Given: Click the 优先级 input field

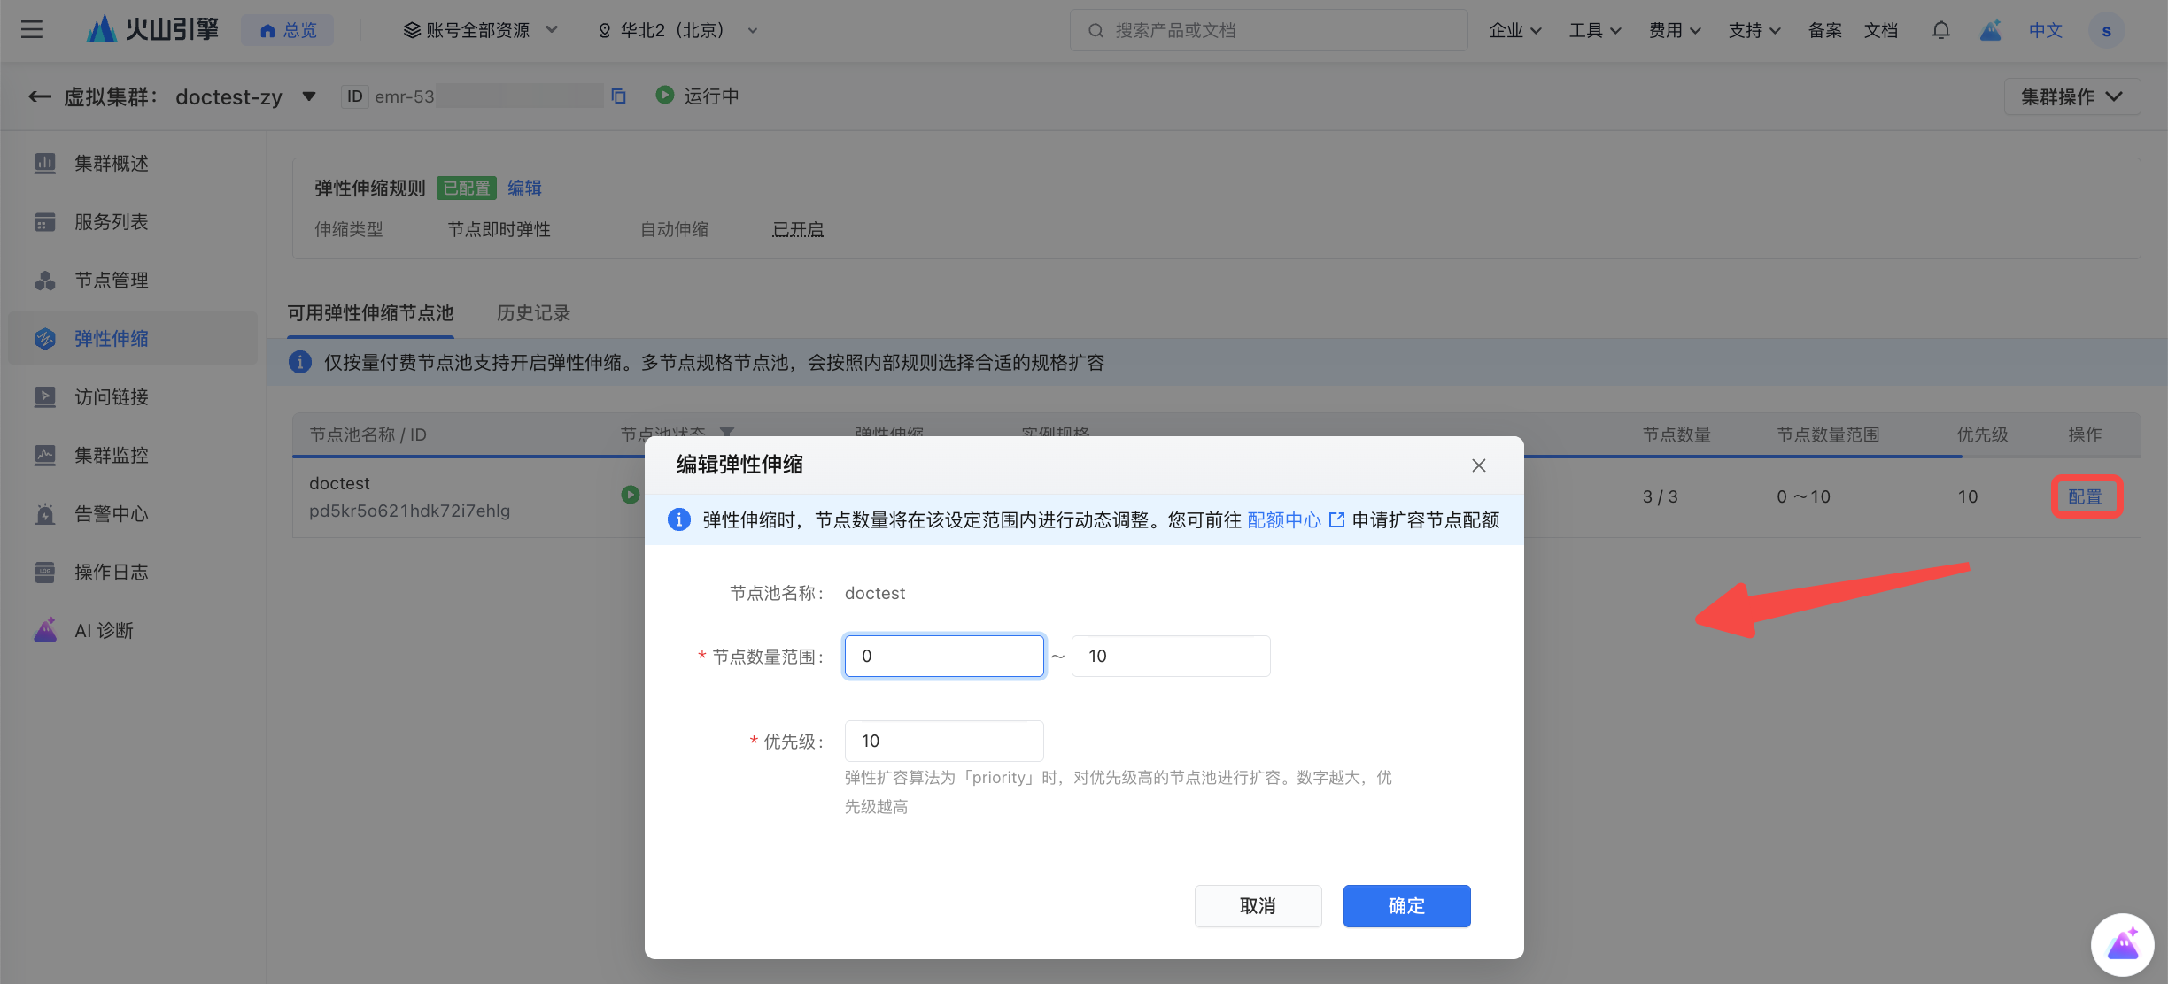Looking at the screenshot, I should (943, 741).
